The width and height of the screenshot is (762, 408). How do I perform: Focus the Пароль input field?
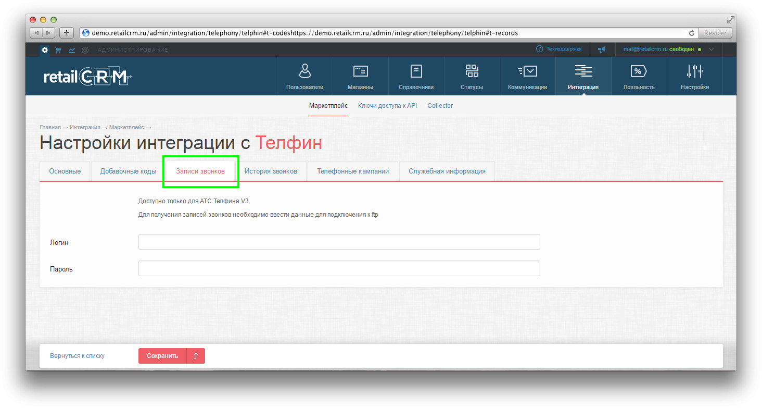pos(339,268)
